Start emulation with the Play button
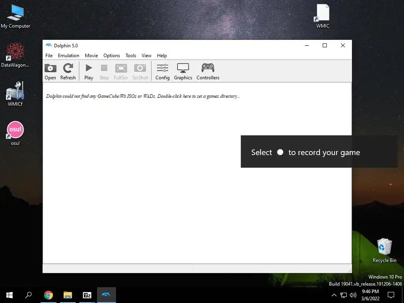 tap(89, 72)
